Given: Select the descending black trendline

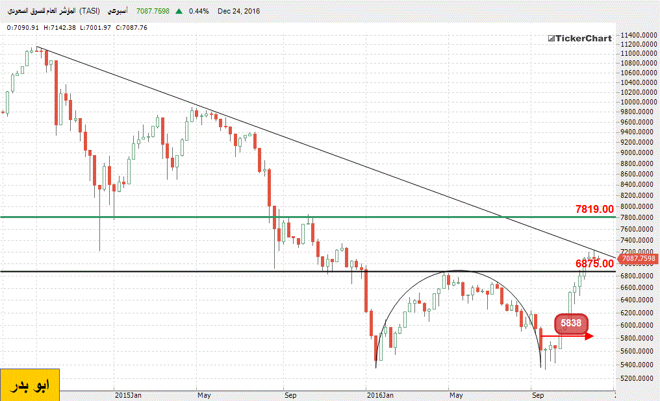Looking at the screenshot, I should [325, 145].
